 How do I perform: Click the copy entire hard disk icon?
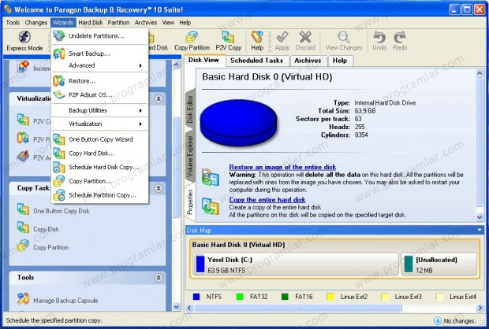[211, 206]
